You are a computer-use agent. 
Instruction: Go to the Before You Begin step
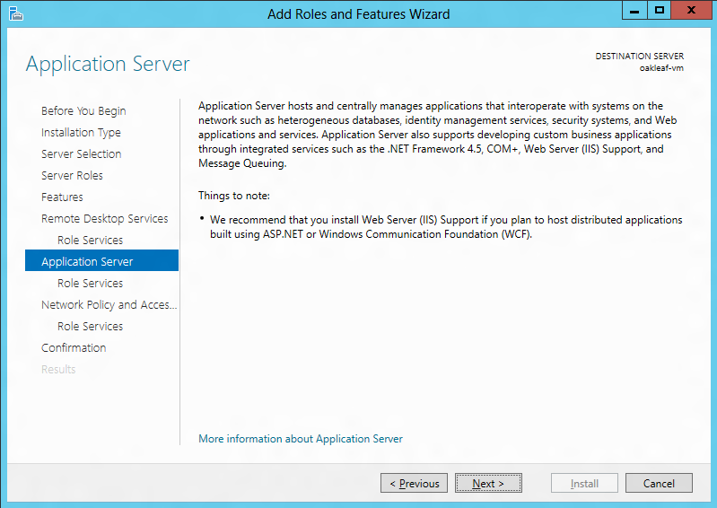83,111
